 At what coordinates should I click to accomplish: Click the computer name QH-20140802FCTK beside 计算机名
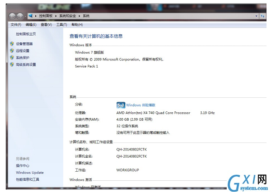tap(131, 149)
